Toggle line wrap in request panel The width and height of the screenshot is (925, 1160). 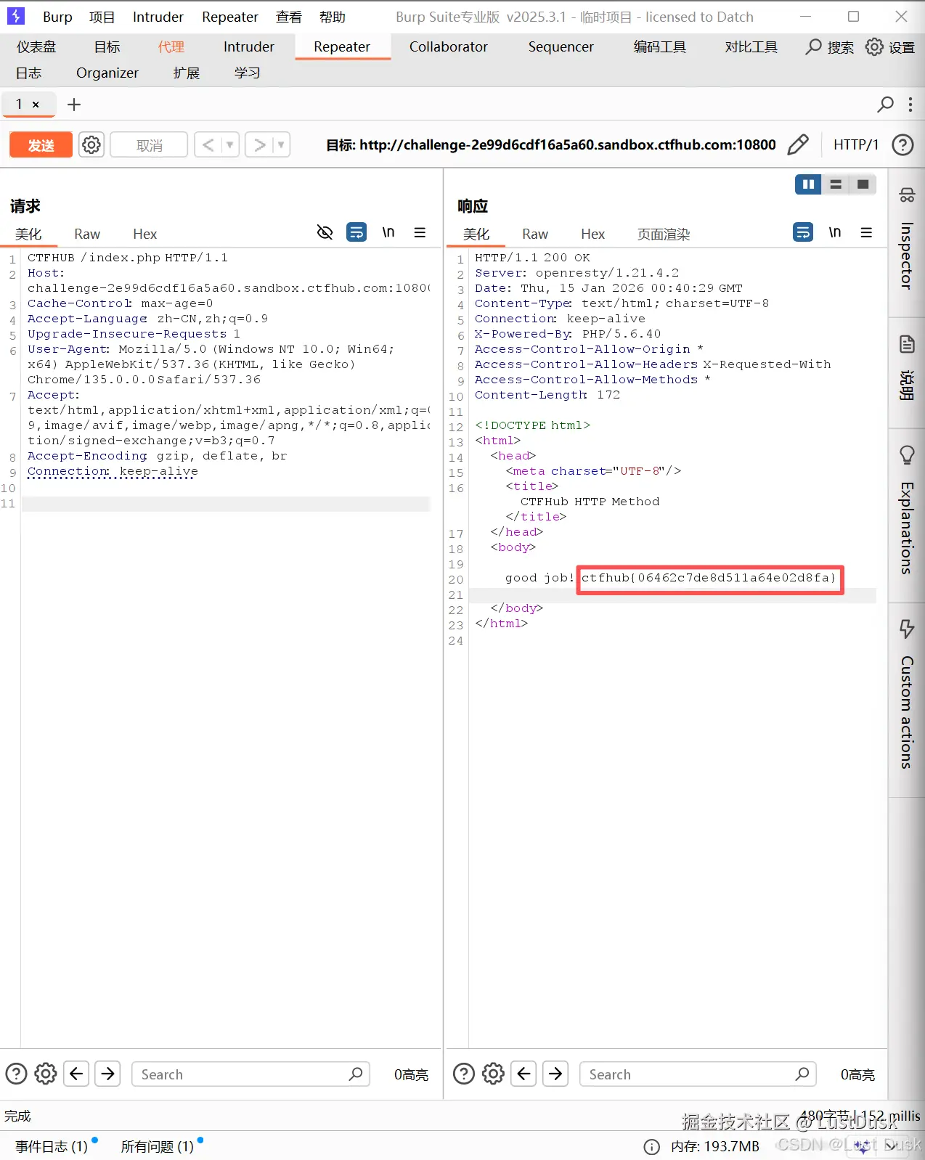(356, 232)
